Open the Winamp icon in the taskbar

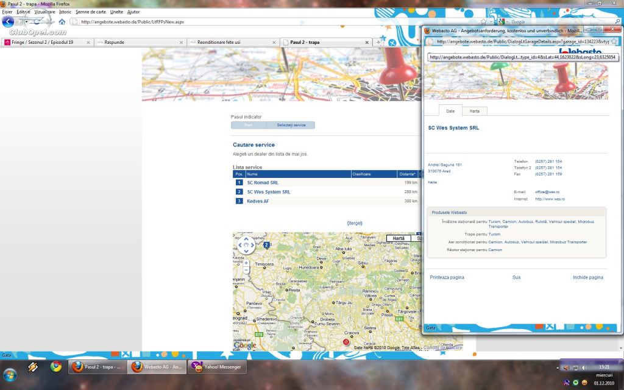(x=33, y=366)
